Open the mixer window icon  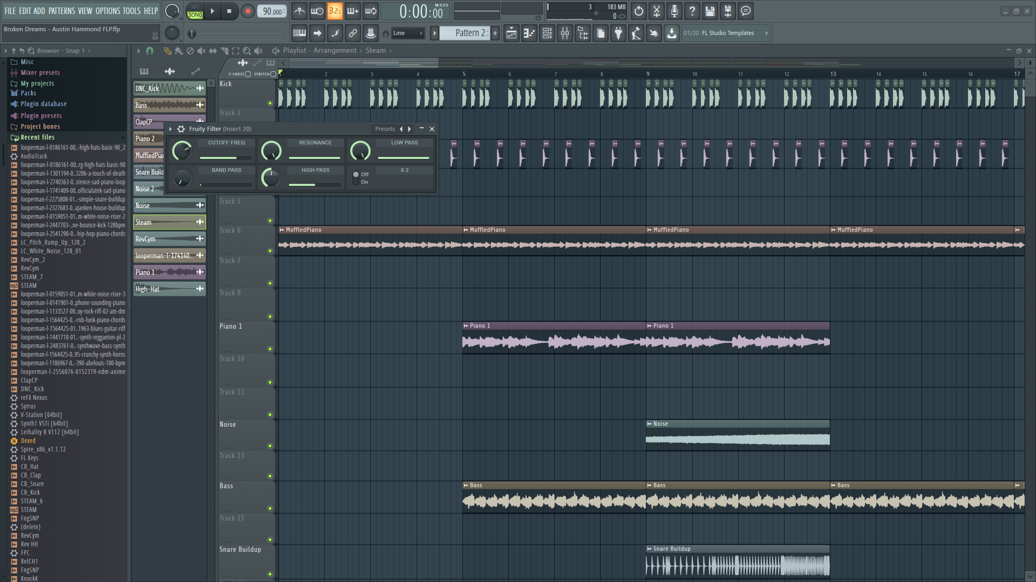click(565, 33)
